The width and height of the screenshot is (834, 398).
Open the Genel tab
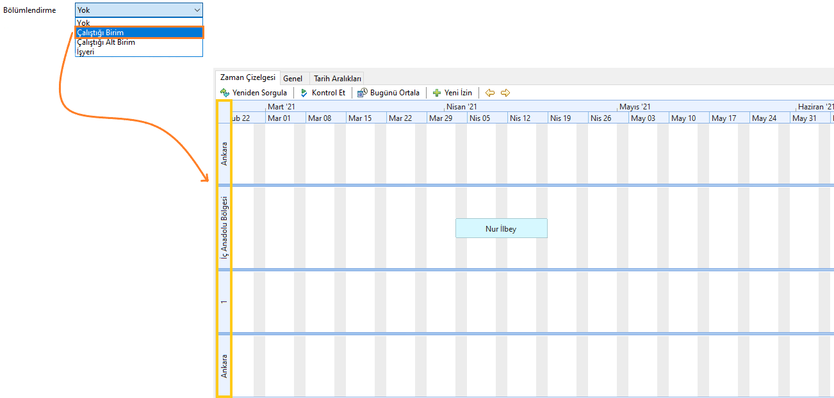coord(293,78)
